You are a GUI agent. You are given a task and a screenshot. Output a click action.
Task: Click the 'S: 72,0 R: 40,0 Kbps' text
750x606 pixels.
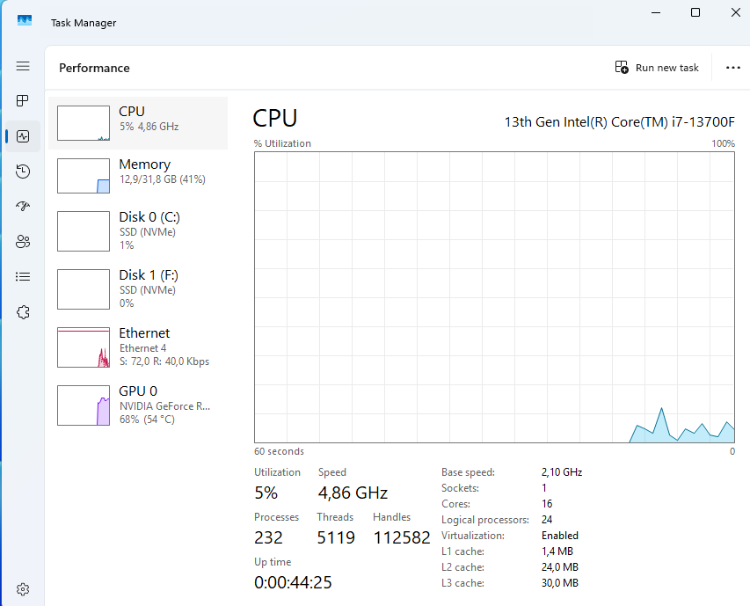164,361
